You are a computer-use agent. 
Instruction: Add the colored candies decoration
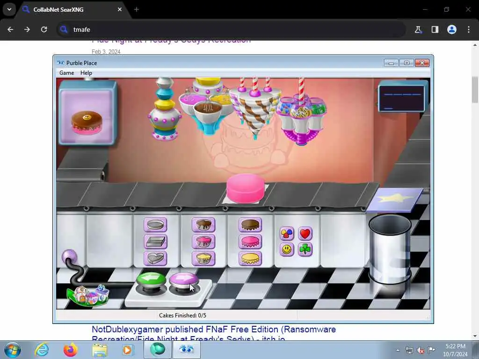[287, 234]
